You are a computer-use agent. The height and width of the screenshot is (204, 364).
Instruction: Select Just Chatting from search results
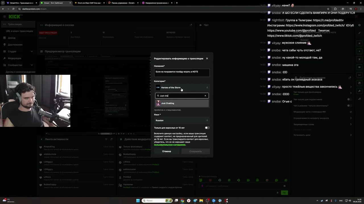point(182,103)
